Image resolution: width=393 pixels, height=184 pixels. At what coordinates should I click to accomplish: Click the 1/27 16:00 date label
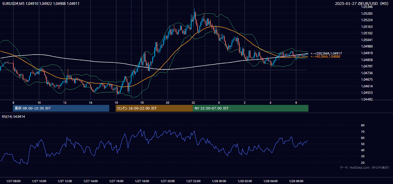pos(116,181)
